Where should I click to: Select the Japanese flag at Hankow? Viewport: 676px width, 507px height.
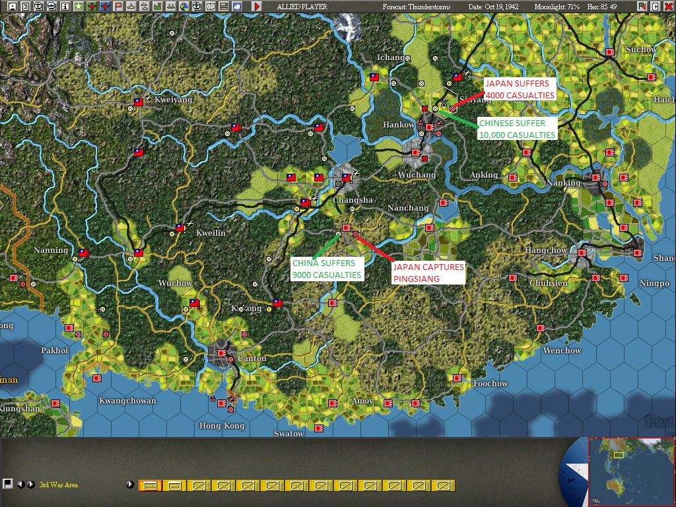(x=429, y=127)
